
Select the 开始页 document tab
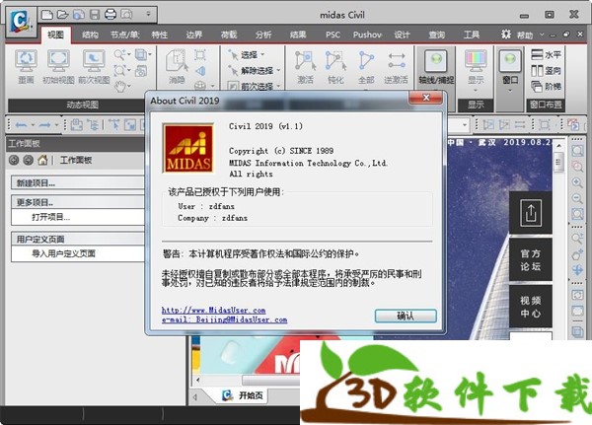point(243,395)
